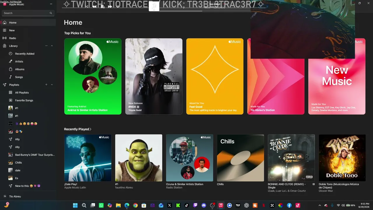Viewport: 373px width, 210px height.
Task: Open the Favorite Songs star icon
Action: (10, 100)
